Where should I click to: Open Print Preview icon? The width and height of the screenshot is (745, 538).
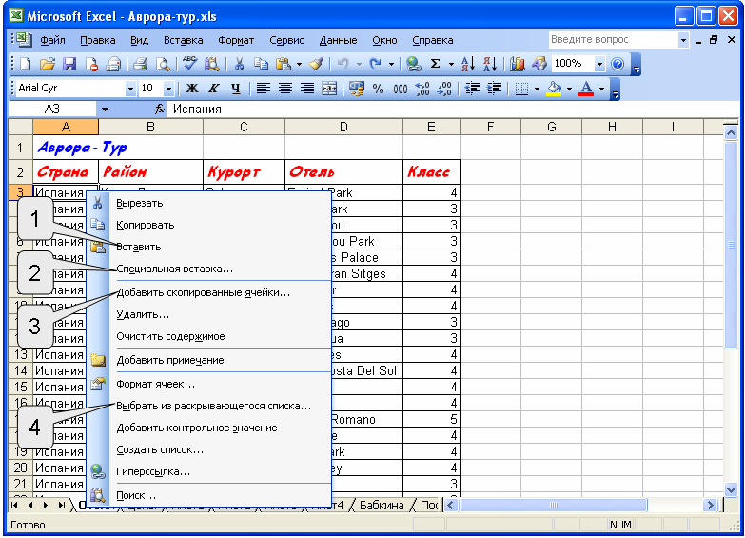(163, 64)
